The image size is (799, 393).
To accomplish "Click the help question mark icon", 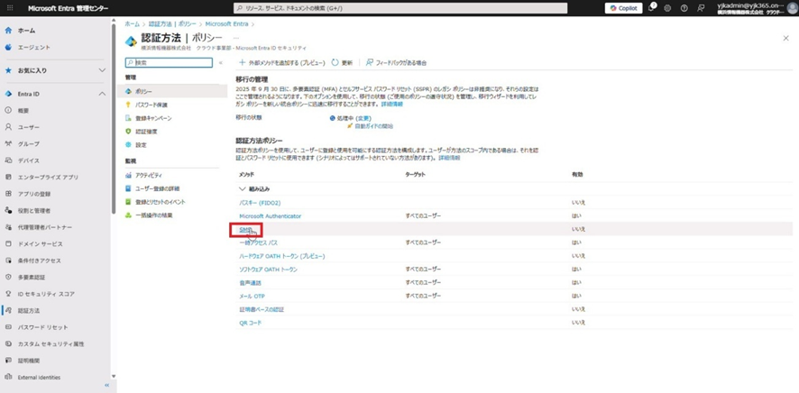I will tap(684, 8).
